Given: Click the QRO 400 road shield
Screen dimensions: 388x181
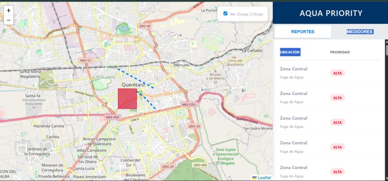Looking at the screenshot, I should [200, 165].
